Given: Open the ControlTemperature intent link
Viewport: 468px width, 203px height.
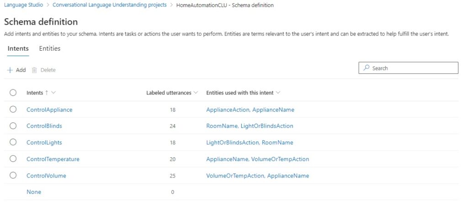Looking at the screenshot, I should click(53, 159).
